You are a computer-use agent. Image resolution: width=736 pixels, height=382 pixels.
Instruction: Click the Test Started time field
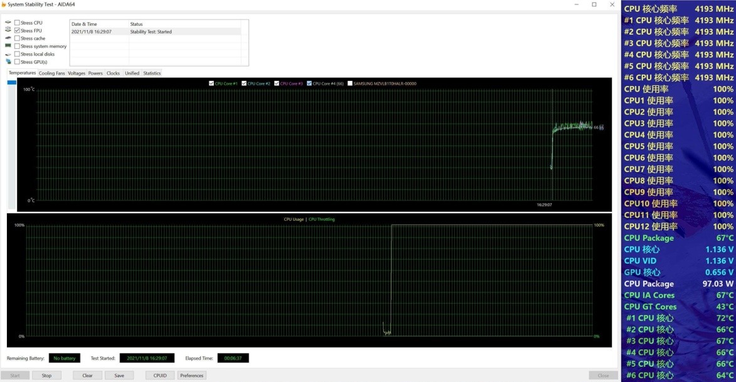click(x=147, y=358)
